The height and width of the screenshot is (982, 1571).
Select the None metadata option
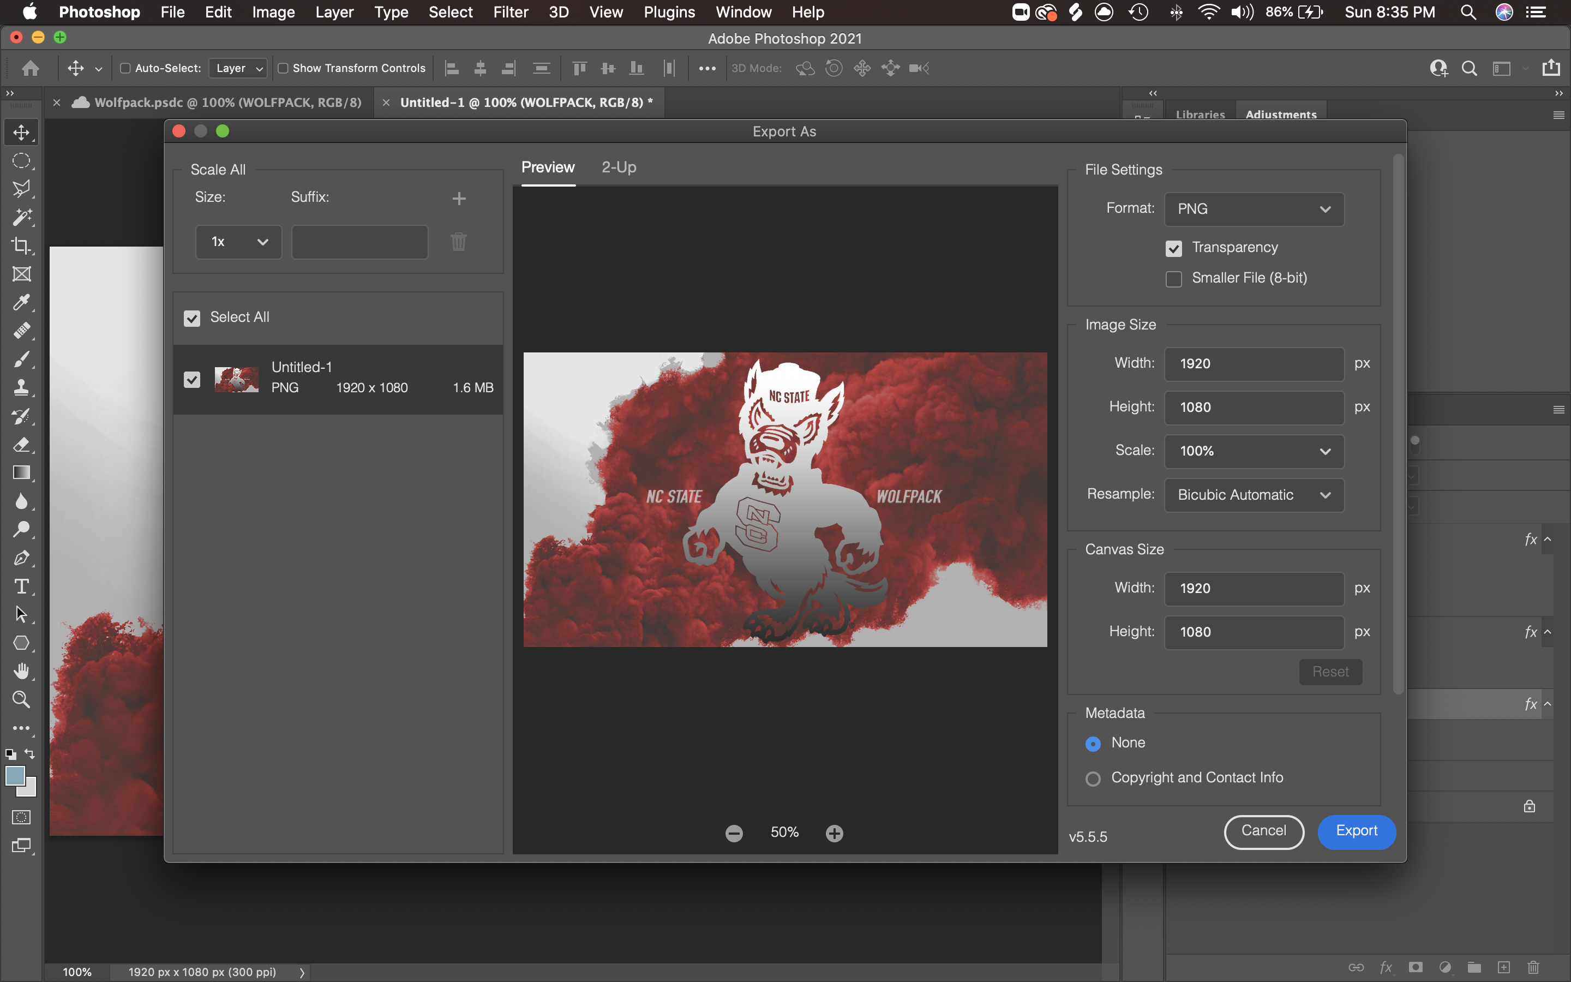[x=1093, y=744]
